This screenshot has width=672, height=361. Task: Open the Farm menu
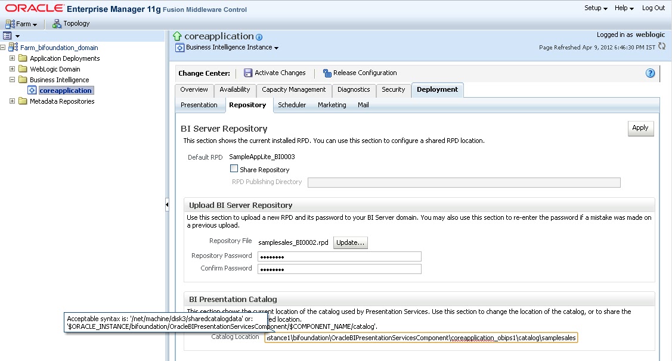coord(22,23)
